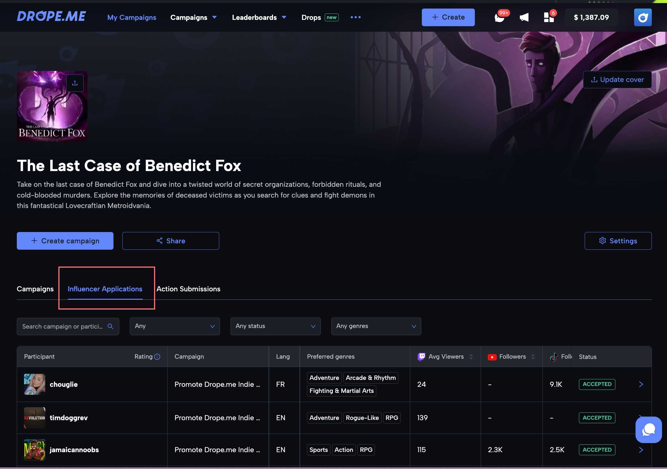The height and width of the screenshot is (469, 667).
Task: Open jamaicannoobs application details arrow
Action: (x=641, y=450)
